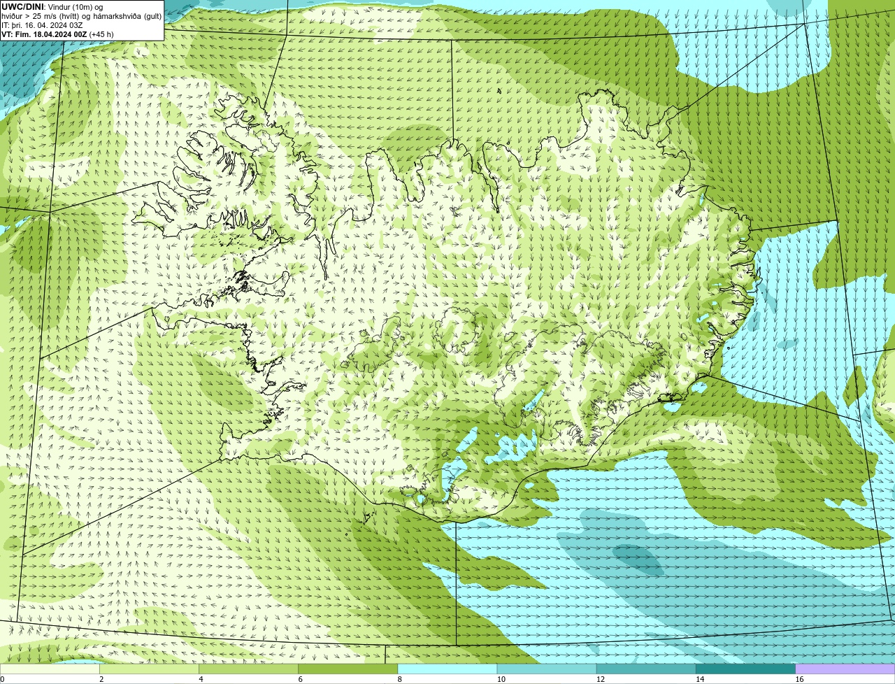Image resolution: width=895 pixels, height=684 pixels.
Task: Click the 'VT: Fim. 18.04.2024 00Z (+45 h)' line
Action: click(x=57, y=34)
